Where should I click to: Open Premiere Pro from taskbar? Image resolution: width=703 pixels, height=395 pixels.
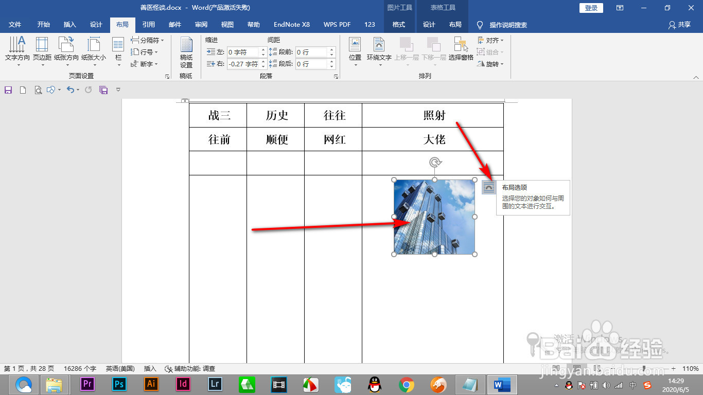[x=87, y=384]
